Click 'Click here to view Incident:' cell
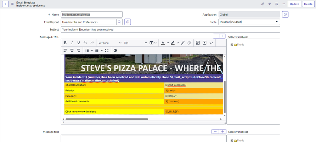 click(x=114, y=112)
